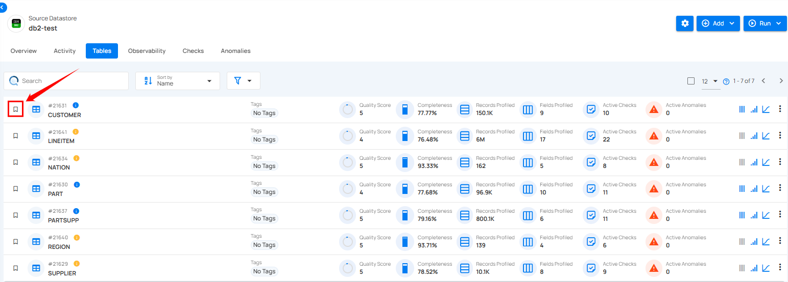Viewport: 788px width, 282px height.
Task: Expand the Sort by Name dropdown
Action: pyautogui.click(x=177, y=81)
